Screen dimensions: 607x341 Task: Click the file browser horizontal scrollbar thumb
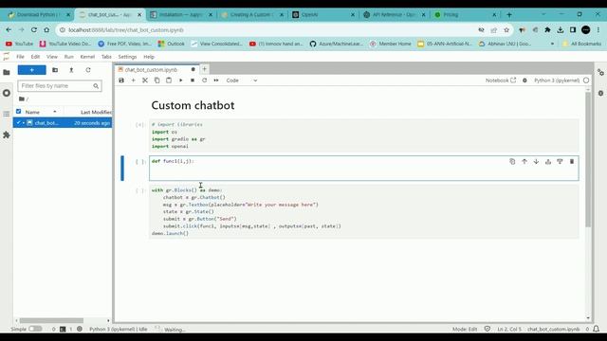point(51,320)
